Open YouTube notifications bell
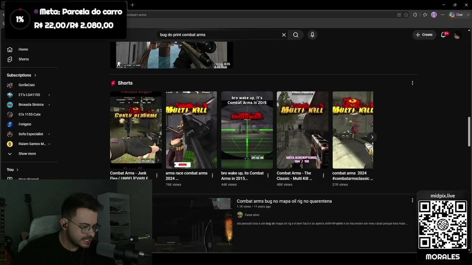 tap(444, 35)
